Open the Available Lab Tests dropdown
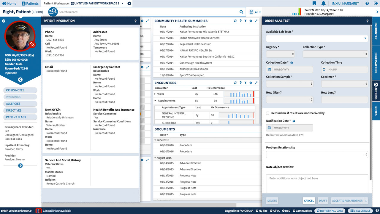This screenshot has height=214, width=380. click(x=317, y=38)
